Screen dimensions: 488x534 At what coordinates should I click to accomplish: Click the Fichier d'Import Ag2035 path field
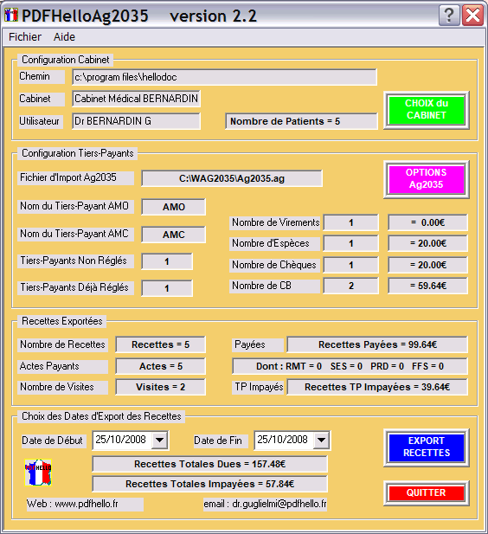tap(232, 178)
